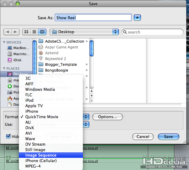Expand BongoBoogie folder arrow
Screen dimensions: 189x170
tap(87, 70)
